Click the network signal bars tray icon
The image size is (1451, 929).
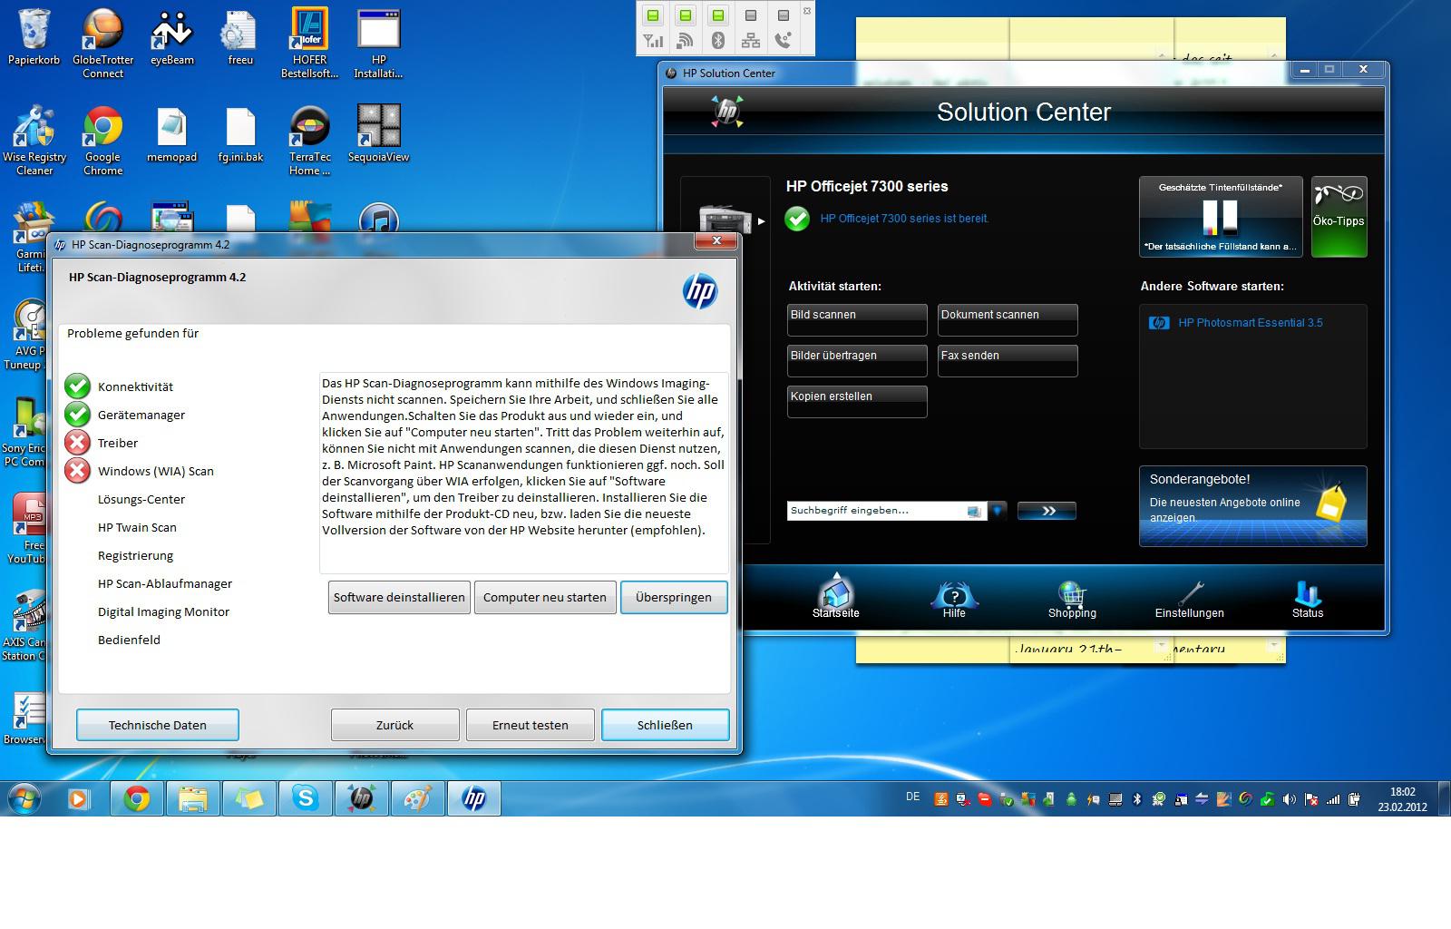[1332, 799]
